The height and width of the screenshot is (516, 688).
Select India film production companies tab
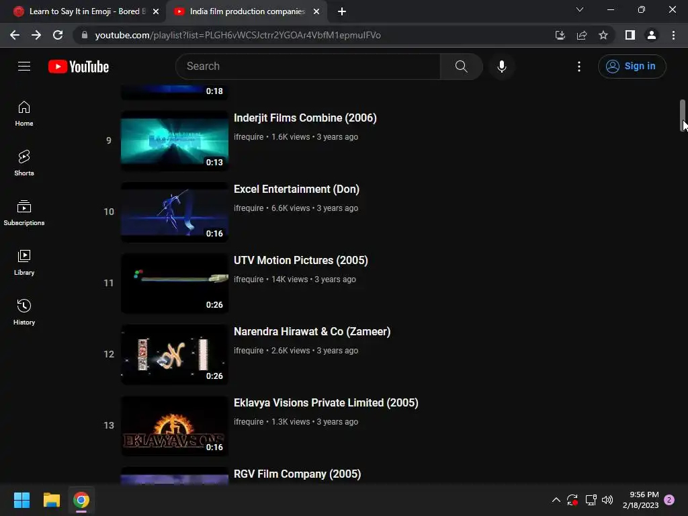(247, 11)
